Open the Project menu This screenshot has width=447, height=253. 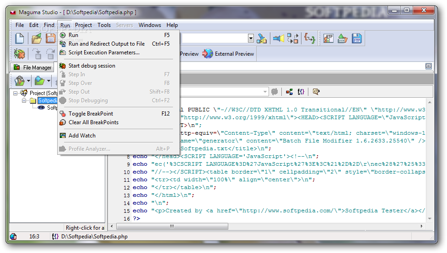pos(83,25)
